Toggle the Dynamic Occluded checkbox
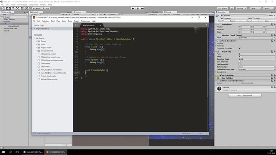Viewport: 276px width, 155px height. click(240, 48)
